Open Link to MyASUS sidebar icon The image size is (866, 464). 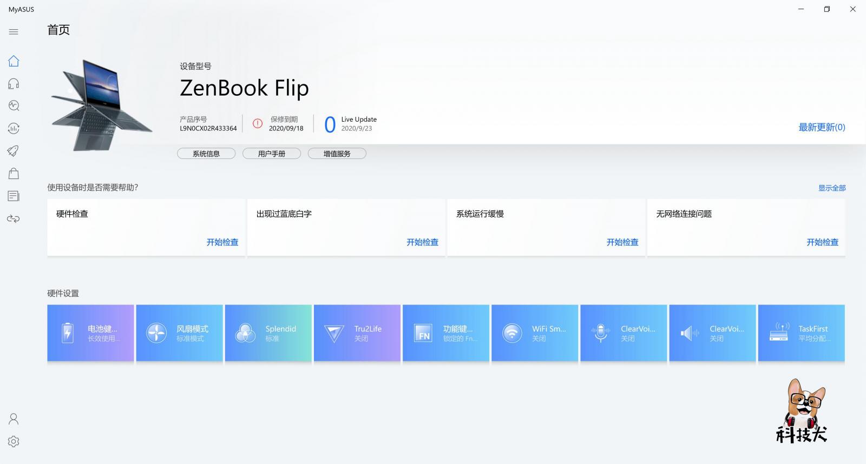[x=14, y=218]
